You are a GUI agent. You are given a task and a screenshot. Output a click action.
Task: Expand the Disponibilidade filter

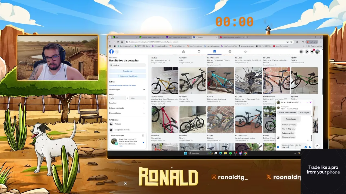(127, 113)
